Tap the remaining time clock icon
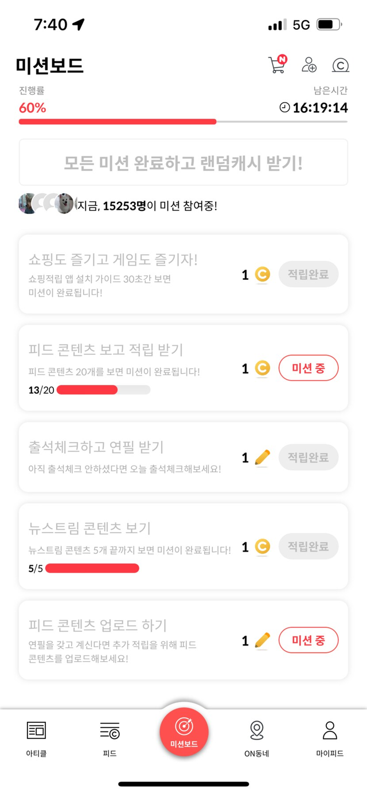 (x=284, y=107)
